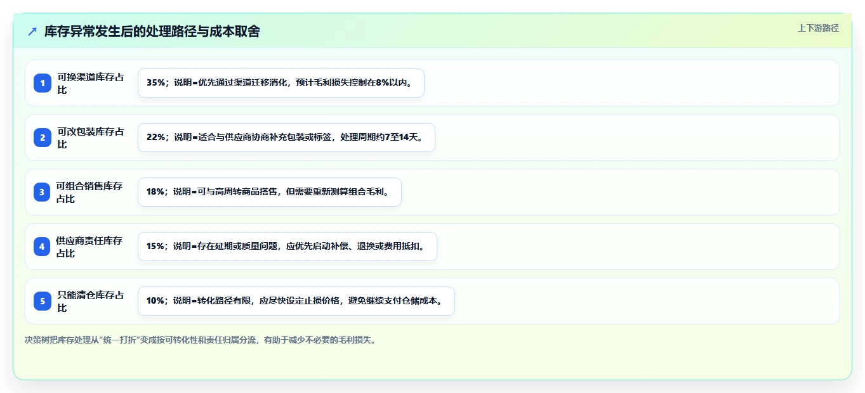The height and width of the screenshot is (393, 865).
Task: Select the number 1 step badge
Action: click(x=43, y=83)
